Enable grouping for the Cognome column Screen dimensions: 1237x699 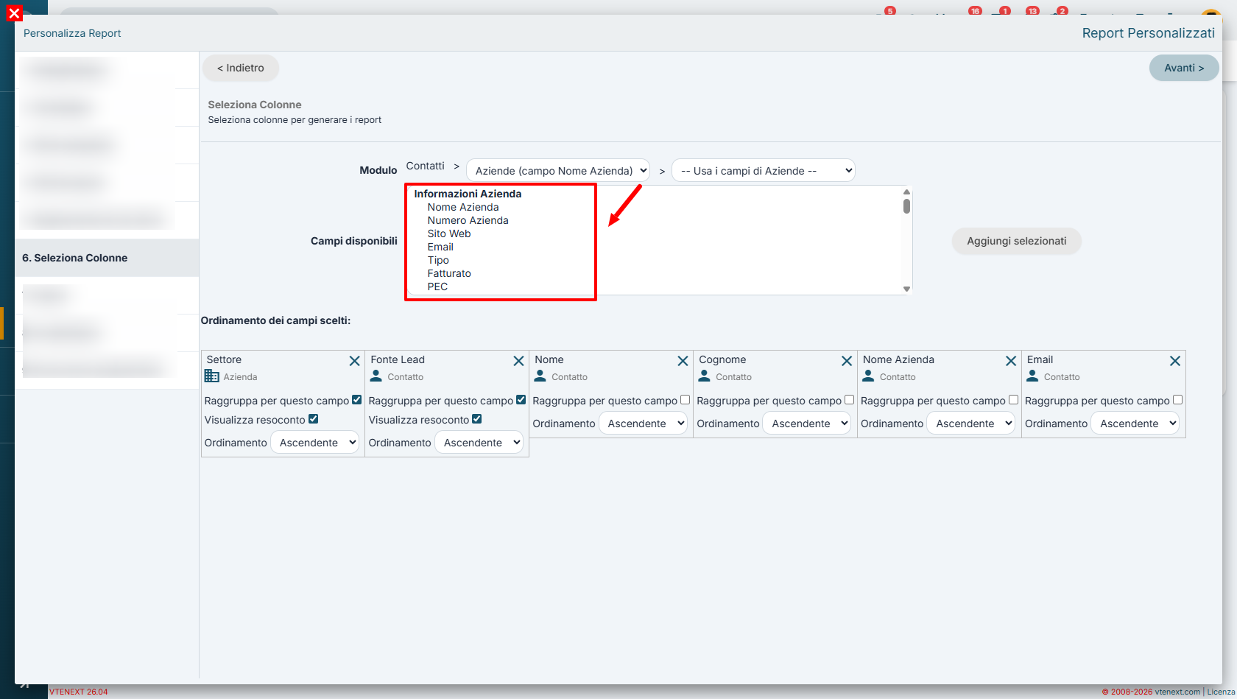[x=850, y=400]
